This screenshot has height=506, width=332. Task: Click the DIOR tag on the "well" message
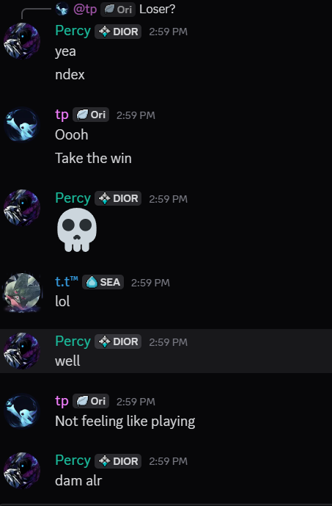click(x=118, y=341)
